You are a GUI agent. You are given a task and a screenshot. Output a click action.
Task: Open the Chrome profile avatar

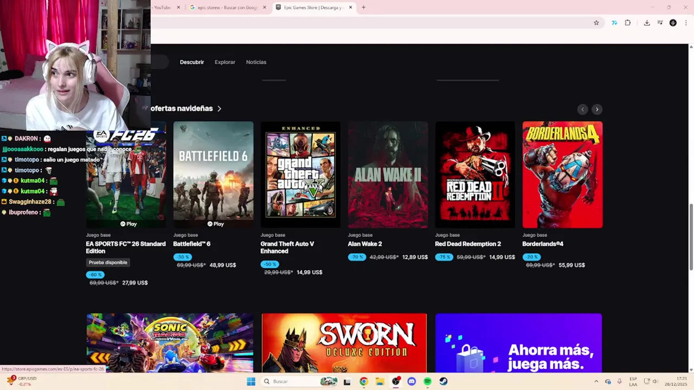point(673,23)
